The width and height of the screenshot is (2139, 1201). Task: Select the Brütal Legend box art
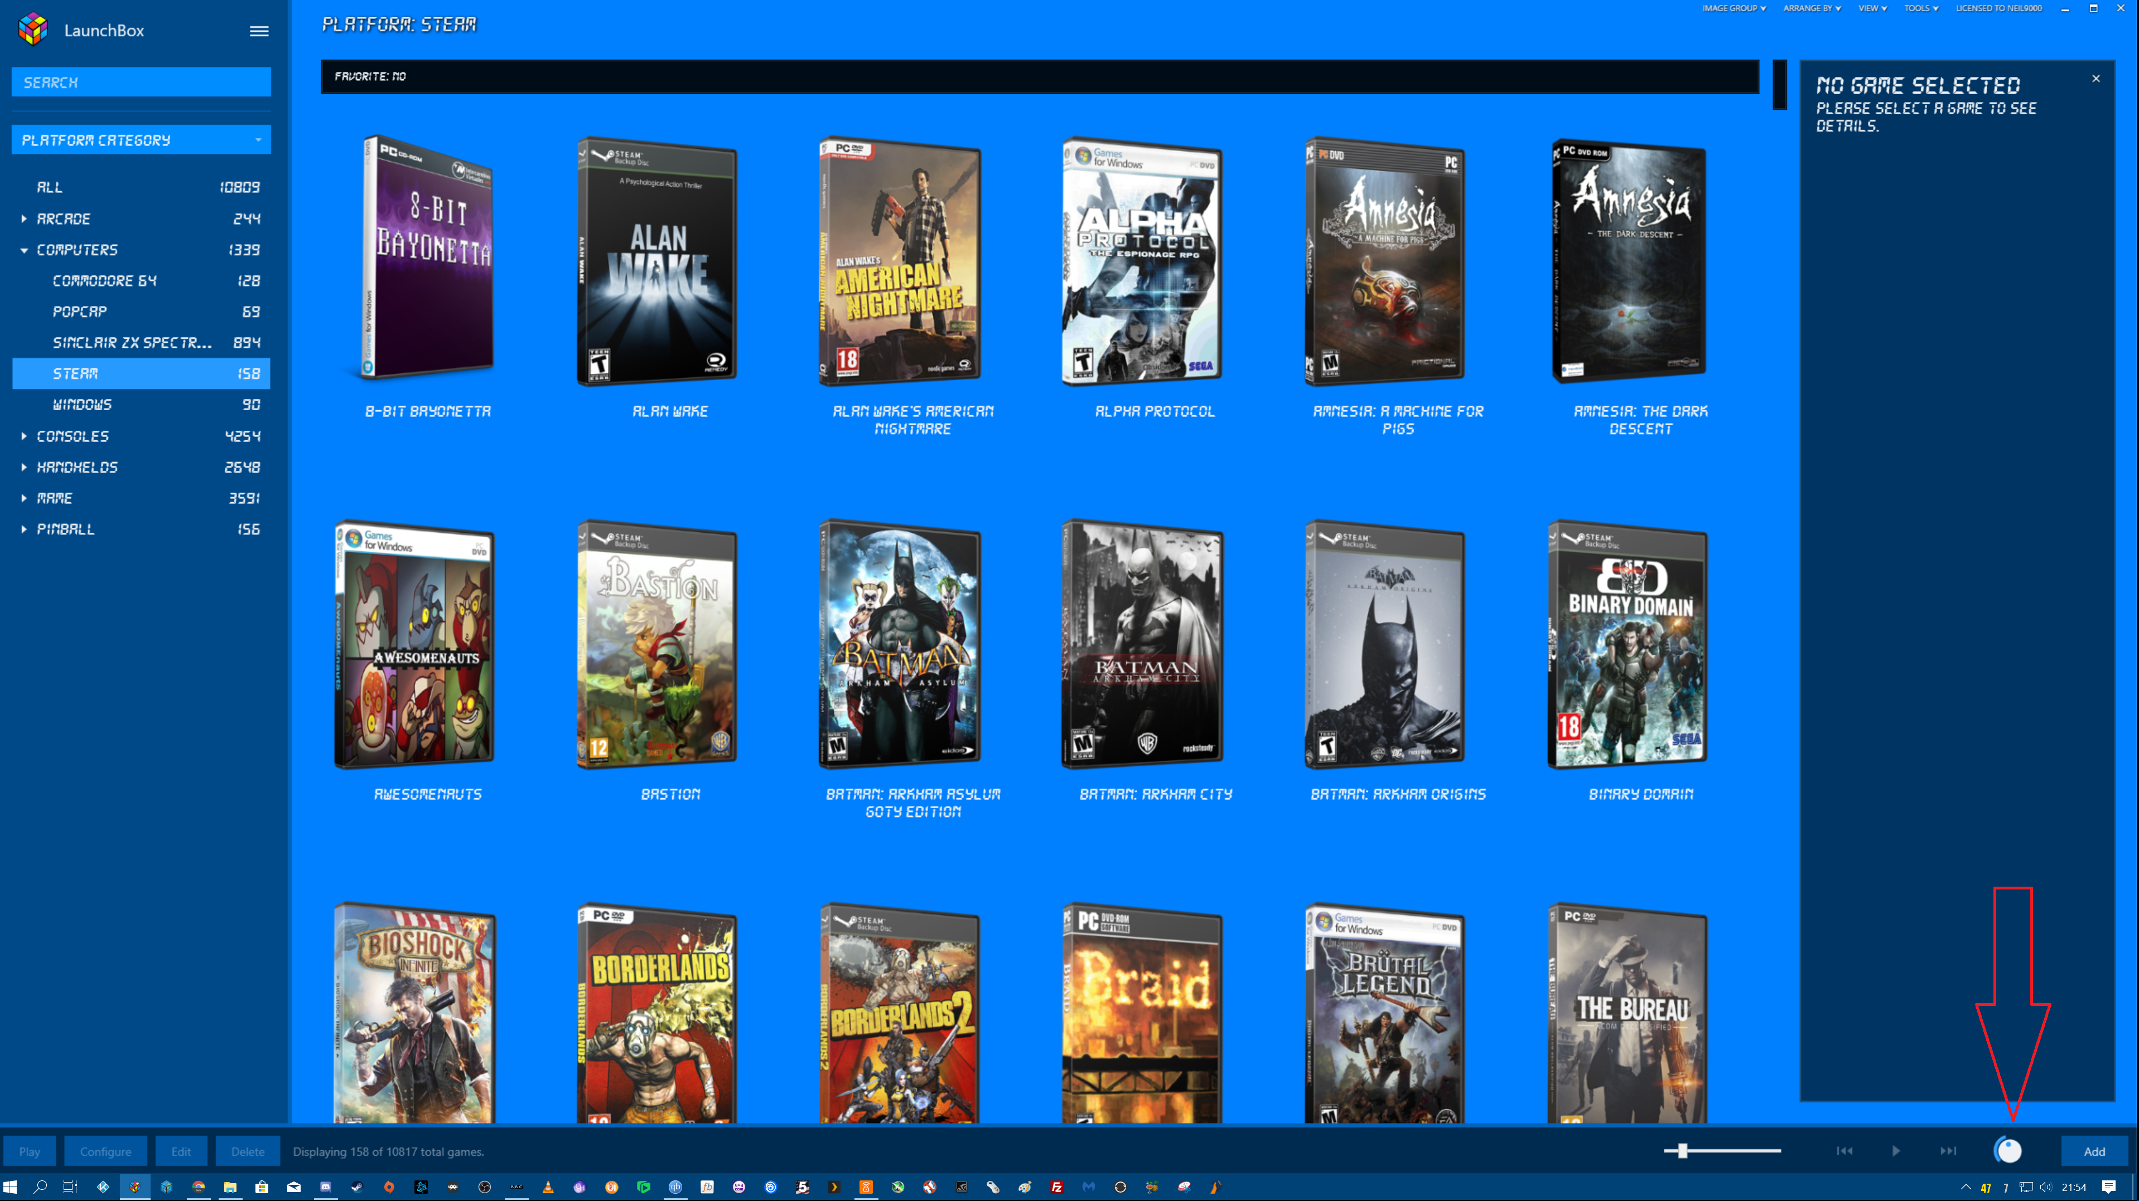click(1384, 1014)
